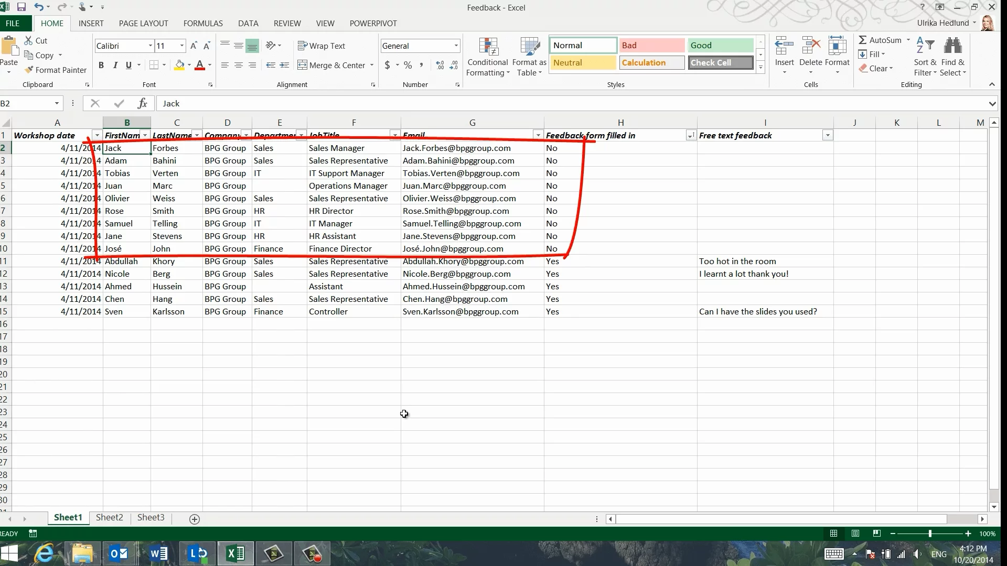The height and width of the screenshot is (566, 1007).
Task: Click the Find & Select binoculars icon
Action: (952, 46)
